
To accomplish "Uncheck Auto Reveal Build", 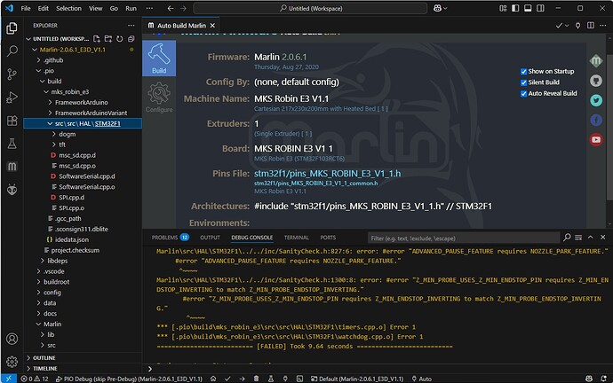I will click(523, 94).
